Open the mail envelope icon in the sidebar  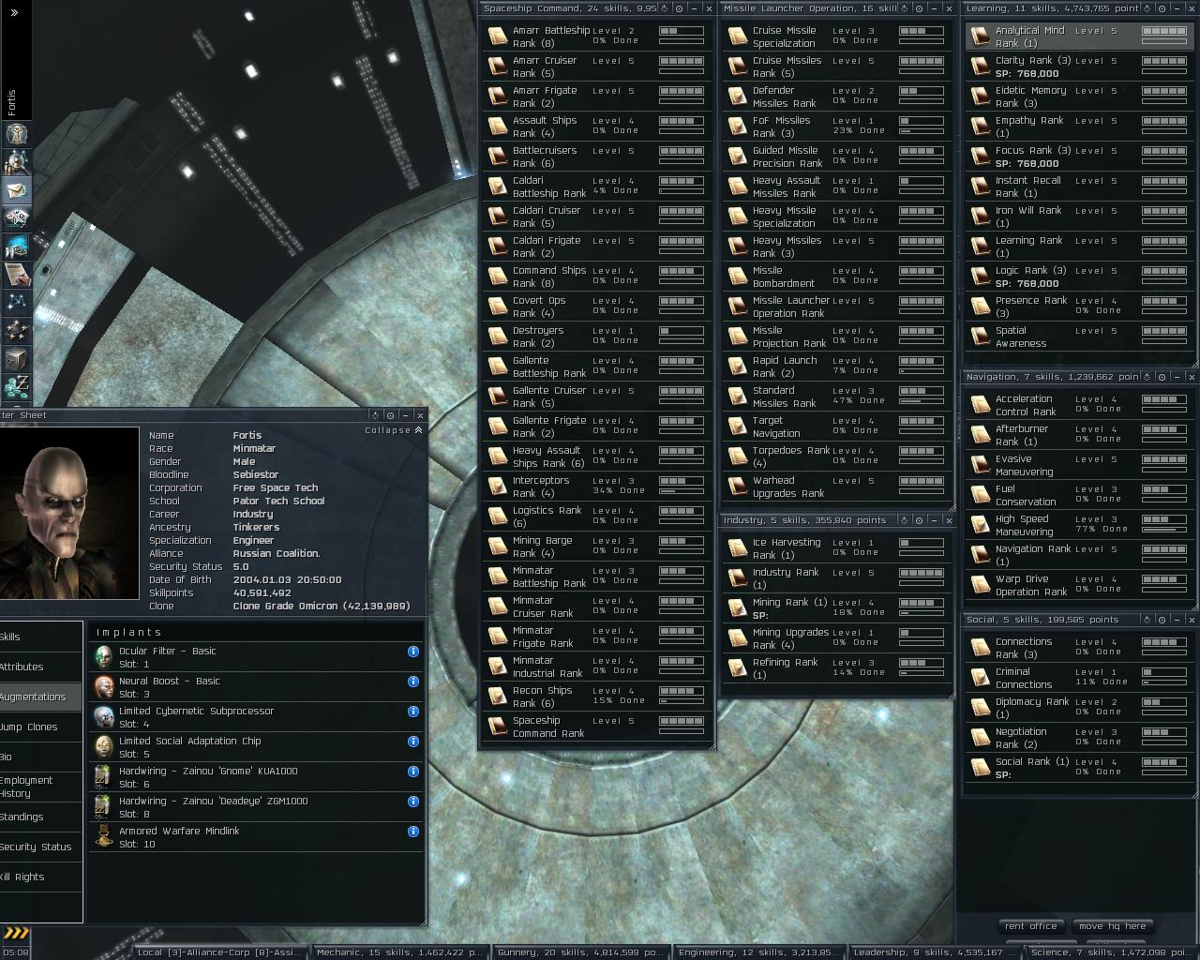16,191
